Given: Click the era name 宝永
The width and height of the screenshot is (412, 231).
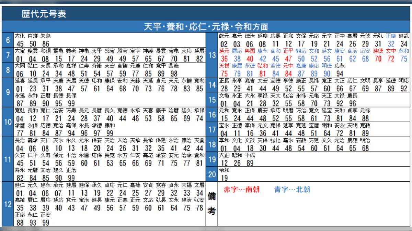Looking at the screenshot, I should pos(224,125).
